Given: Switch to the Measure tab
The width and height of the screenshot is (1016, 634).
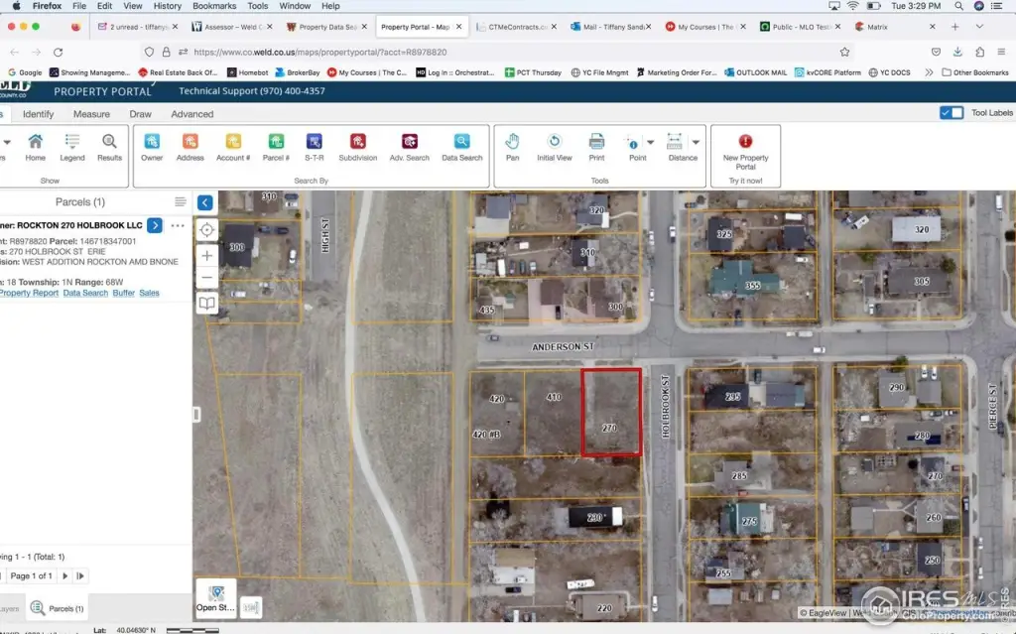Looking at the screenshot, I should click(x=91, y=114).
